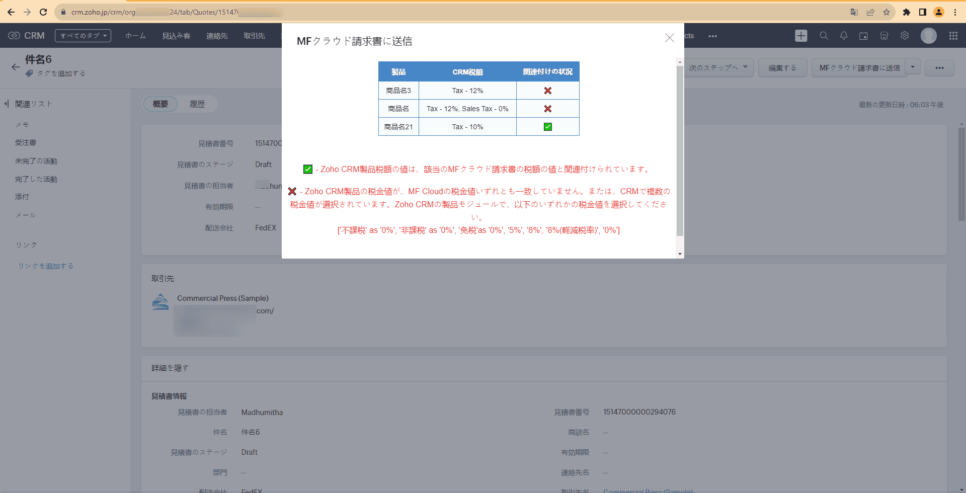The height and width of the screenshot is (493, 966).
Task: Collapse the 関連リスト sidebar
Action: [x=7, y=104]
